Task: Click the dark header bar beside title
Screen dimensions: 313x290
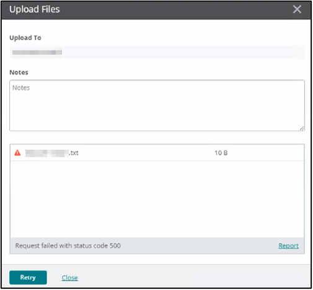Action: click(x=175, y=9)
